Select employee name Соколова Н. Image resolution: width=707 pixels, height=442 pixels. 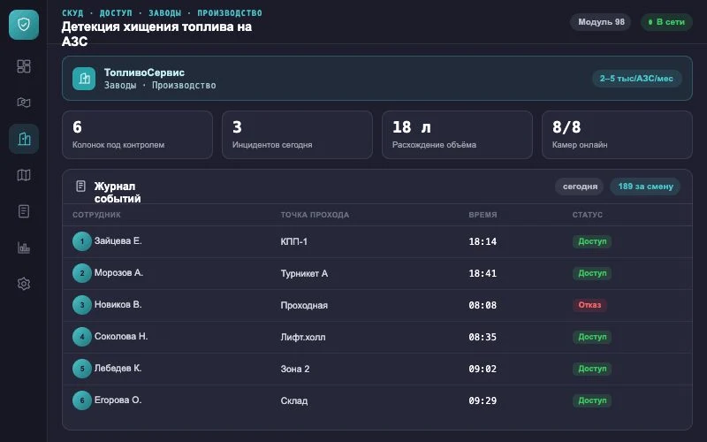coord(121,336)
